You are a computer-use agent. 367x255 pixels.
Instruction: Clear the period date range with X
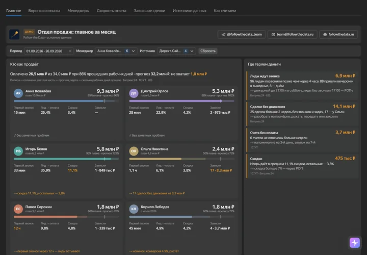click(x=70, y=51)
